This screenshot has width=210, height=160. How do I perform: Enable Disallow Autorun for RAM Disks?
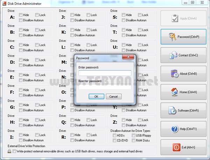pos(133,140)
